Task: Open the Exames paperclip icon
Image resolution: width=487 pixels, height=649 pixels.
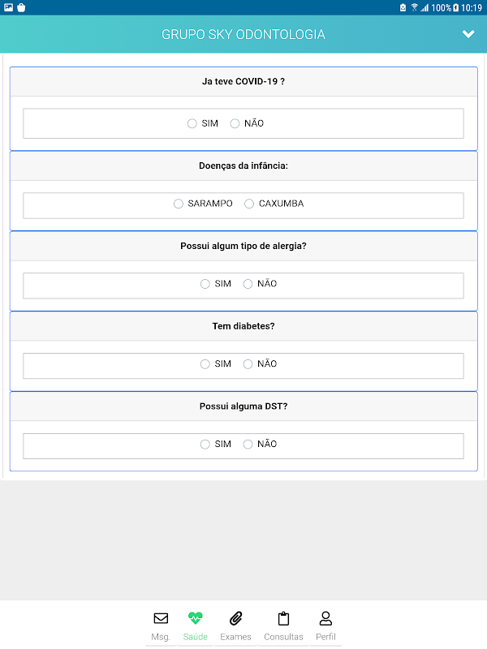Action: tap(235, 618)
